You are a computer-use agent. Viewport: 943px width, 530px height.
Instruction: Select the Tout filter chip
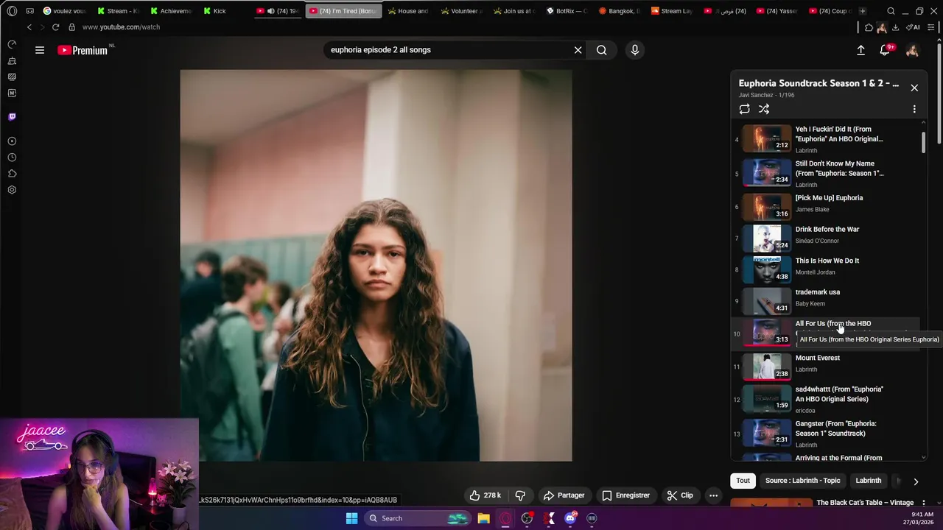[743, 481]
